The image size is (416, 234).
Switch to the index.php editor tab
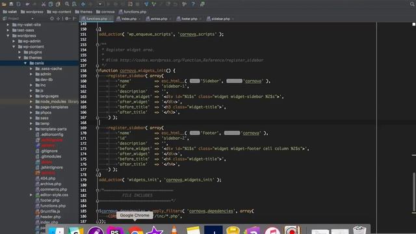(x=129, y=19)
